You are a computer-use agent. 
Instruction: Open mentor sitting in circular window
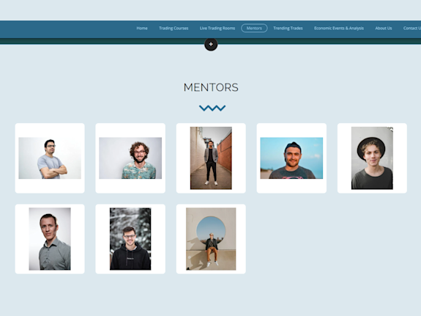tap(211, 239)
